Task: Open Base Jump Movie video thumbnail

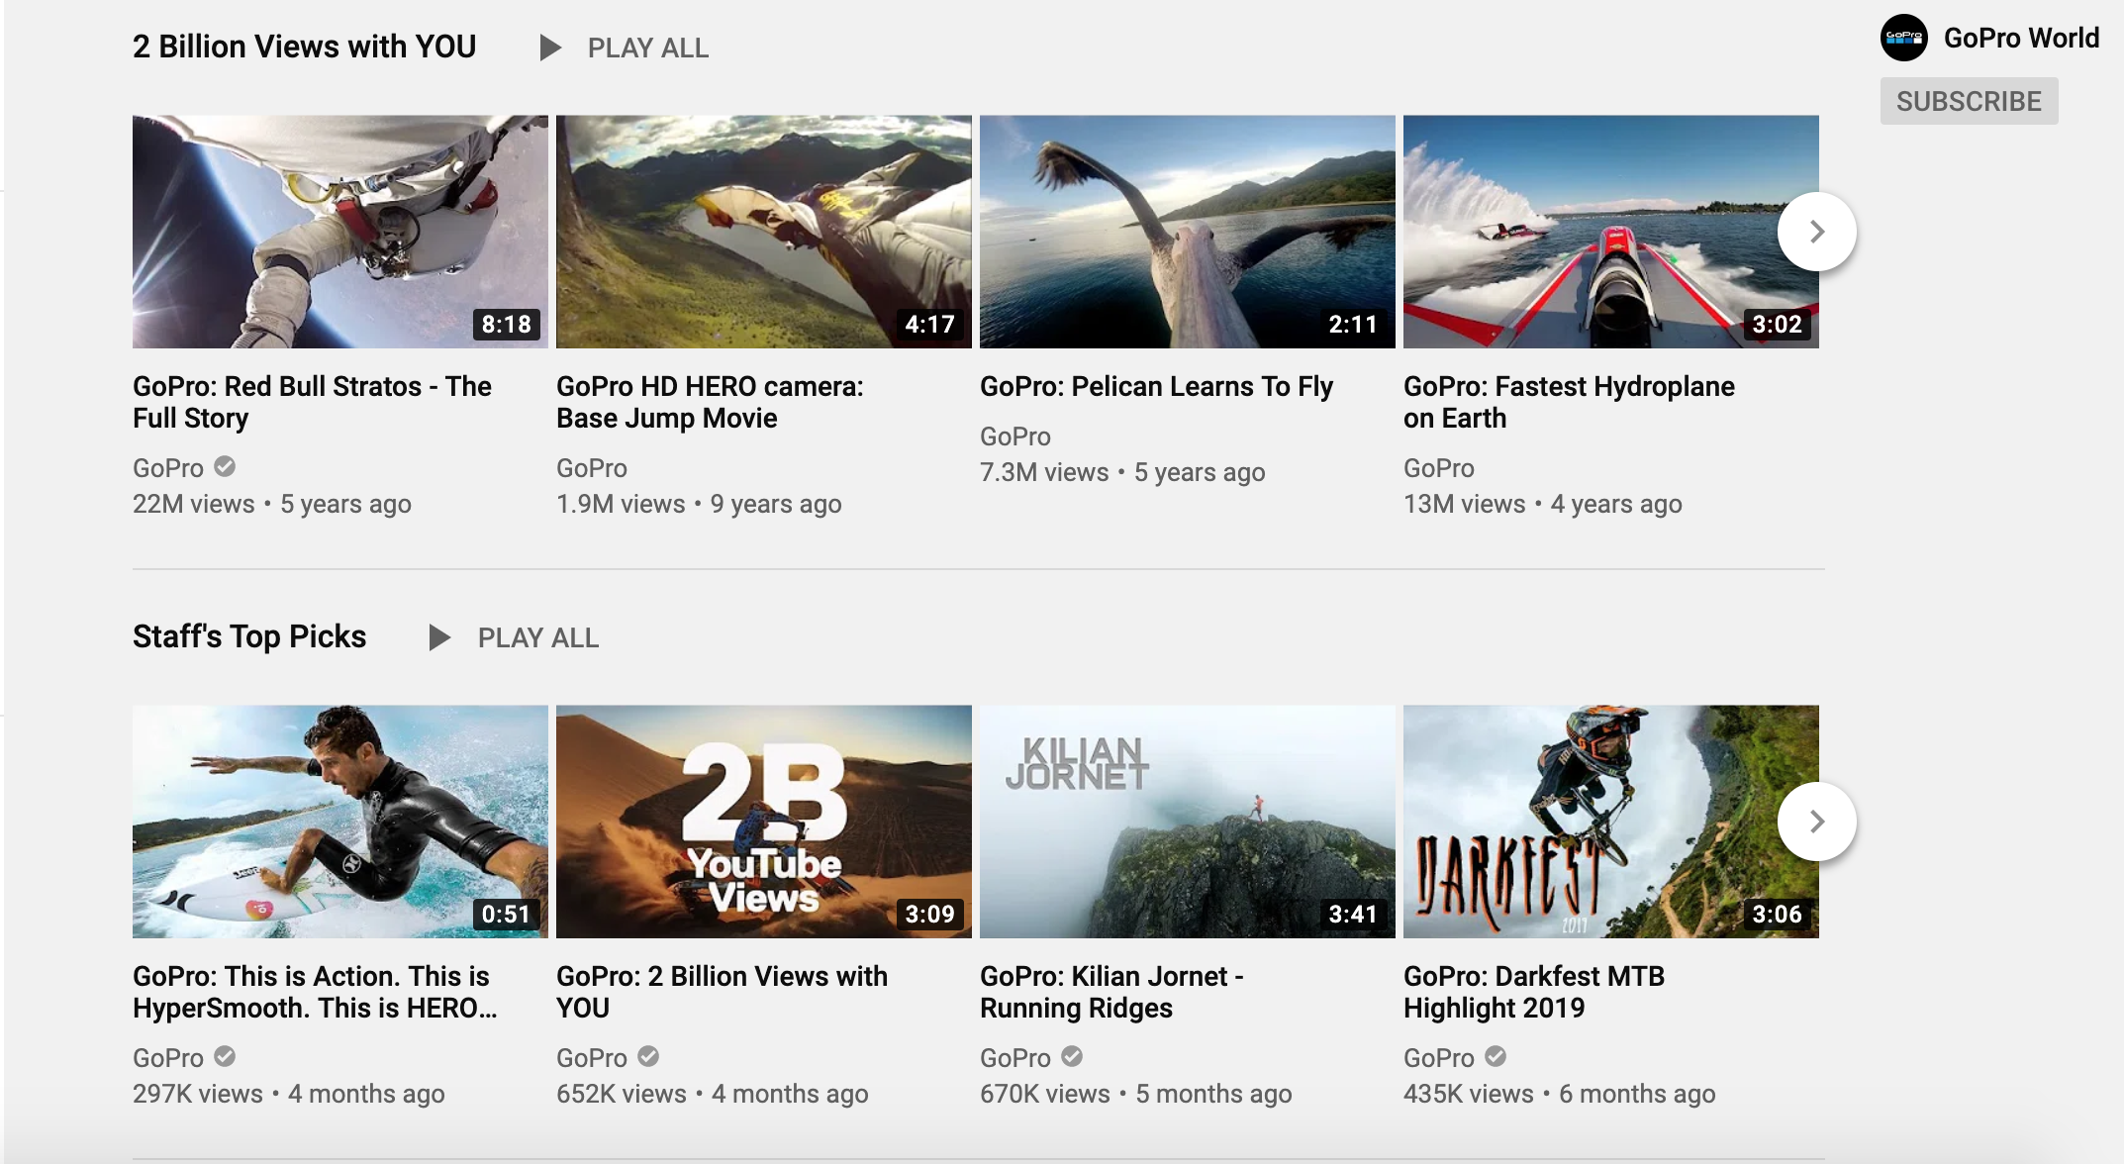Action: [764, 232]
